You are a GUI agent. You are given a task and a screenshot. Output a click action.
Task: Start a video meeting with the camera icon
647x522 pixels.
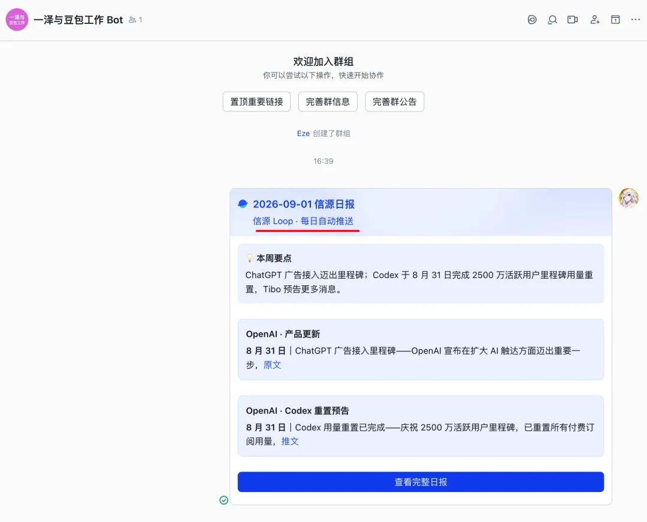pyautogui.click(x=573, y=19)
